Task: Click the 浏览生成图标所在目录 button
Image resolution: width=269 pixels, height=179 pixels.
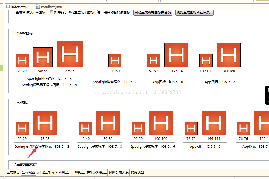Action: tap(194, 12)
